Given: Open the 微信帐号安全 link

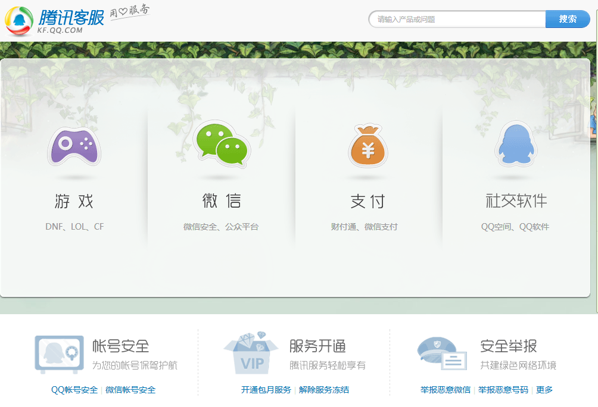Looking at the screenshot, I should [130, 390].
